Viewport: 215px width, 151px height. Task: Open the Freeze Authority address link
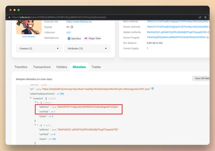[177, 27]
